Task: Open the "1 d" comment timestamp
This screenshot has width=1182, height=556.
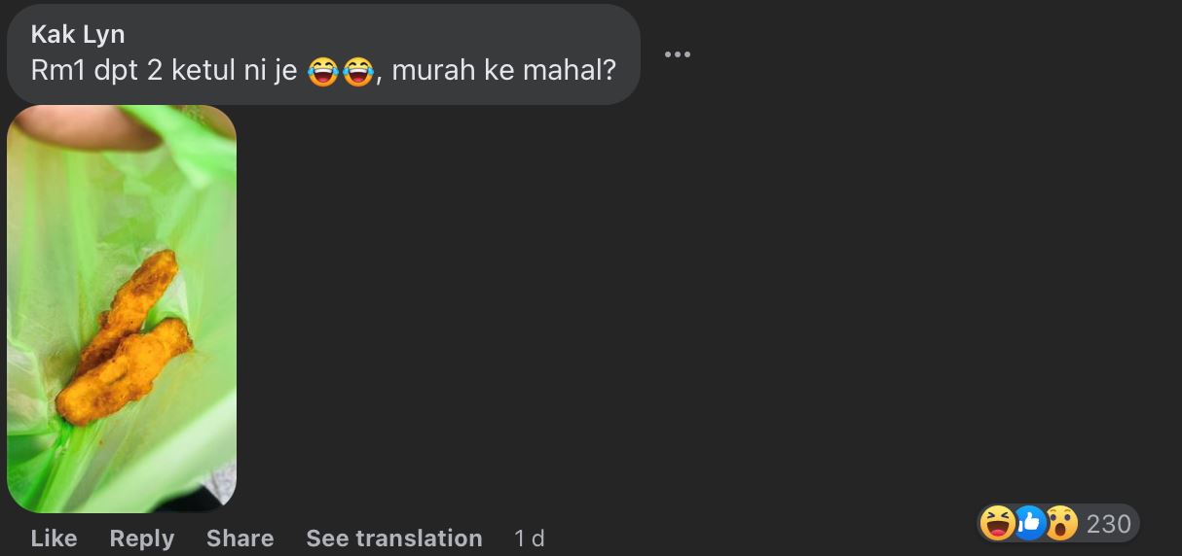Action: coord(529,538)
